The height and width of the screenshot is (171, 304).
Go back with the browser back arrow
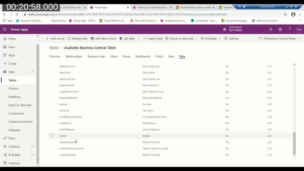point(4,14)
